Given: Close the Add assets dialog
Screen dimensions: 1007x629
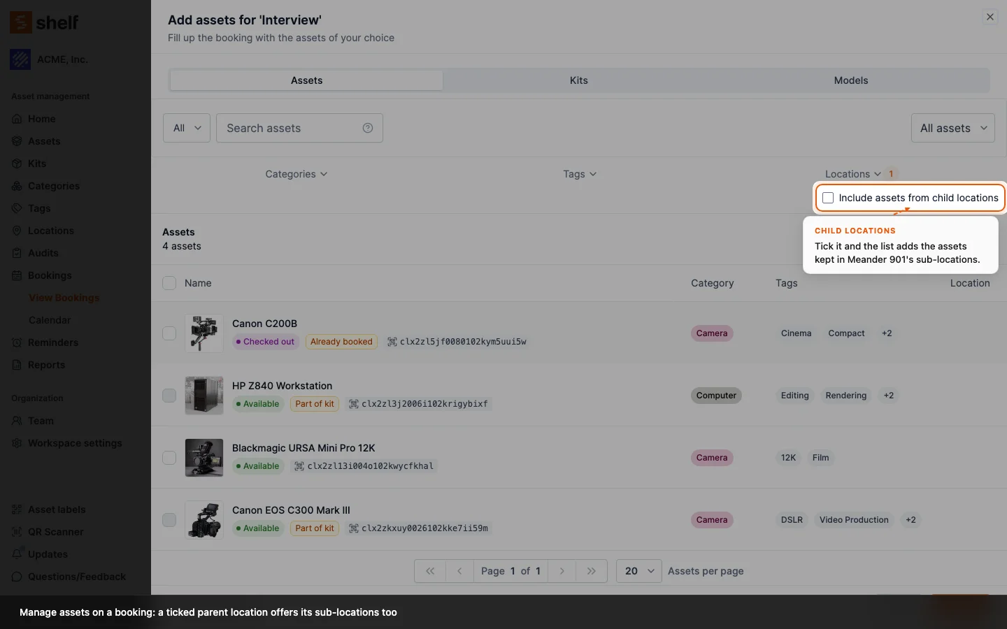Looking at the screenshot, I should coord(990,17).
